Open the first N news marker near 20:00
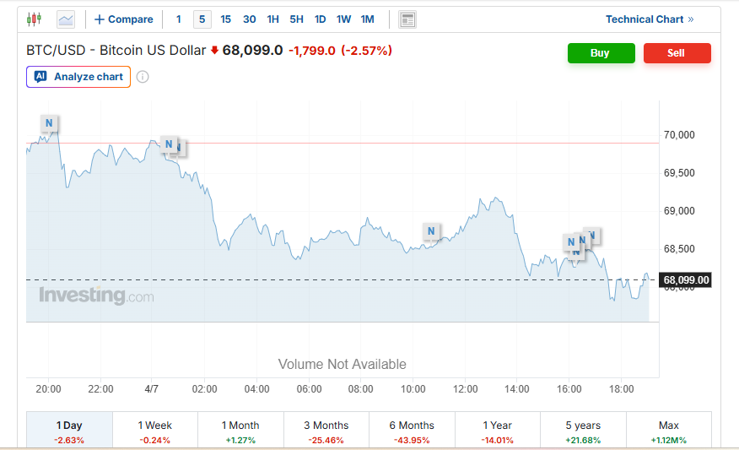 [50, 123]
